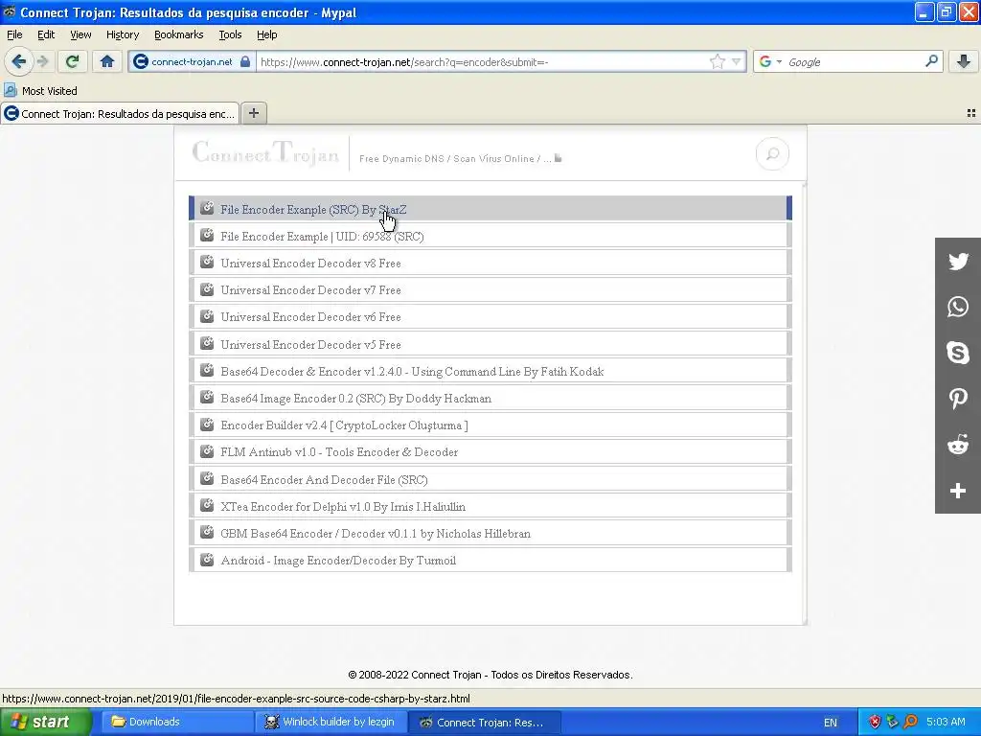Screen dimensions: 981x736
Task: Open Base64 Encoder And Decoder File (SRC)
Action: (490, 479)
